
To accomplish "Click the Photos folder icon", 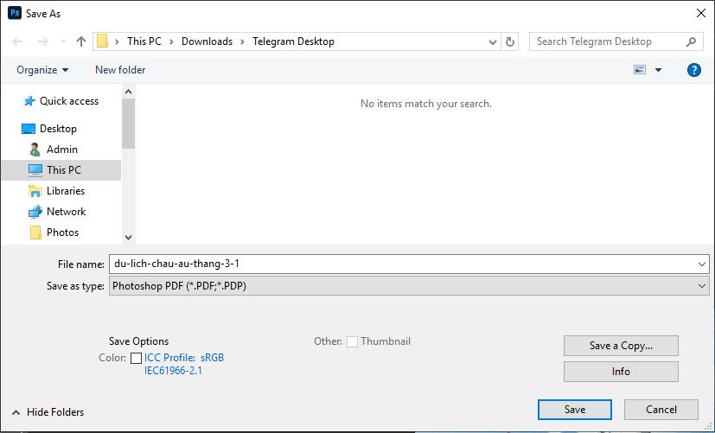I will click(35, 232).
